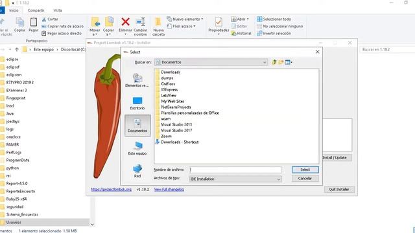This screenshot has height=233, width=415.
Task: Close the Select dialog
Action: 318,52
